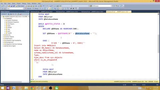Open the Query menu
This screenshot has width=160, height=90.
tap(13, 3)
